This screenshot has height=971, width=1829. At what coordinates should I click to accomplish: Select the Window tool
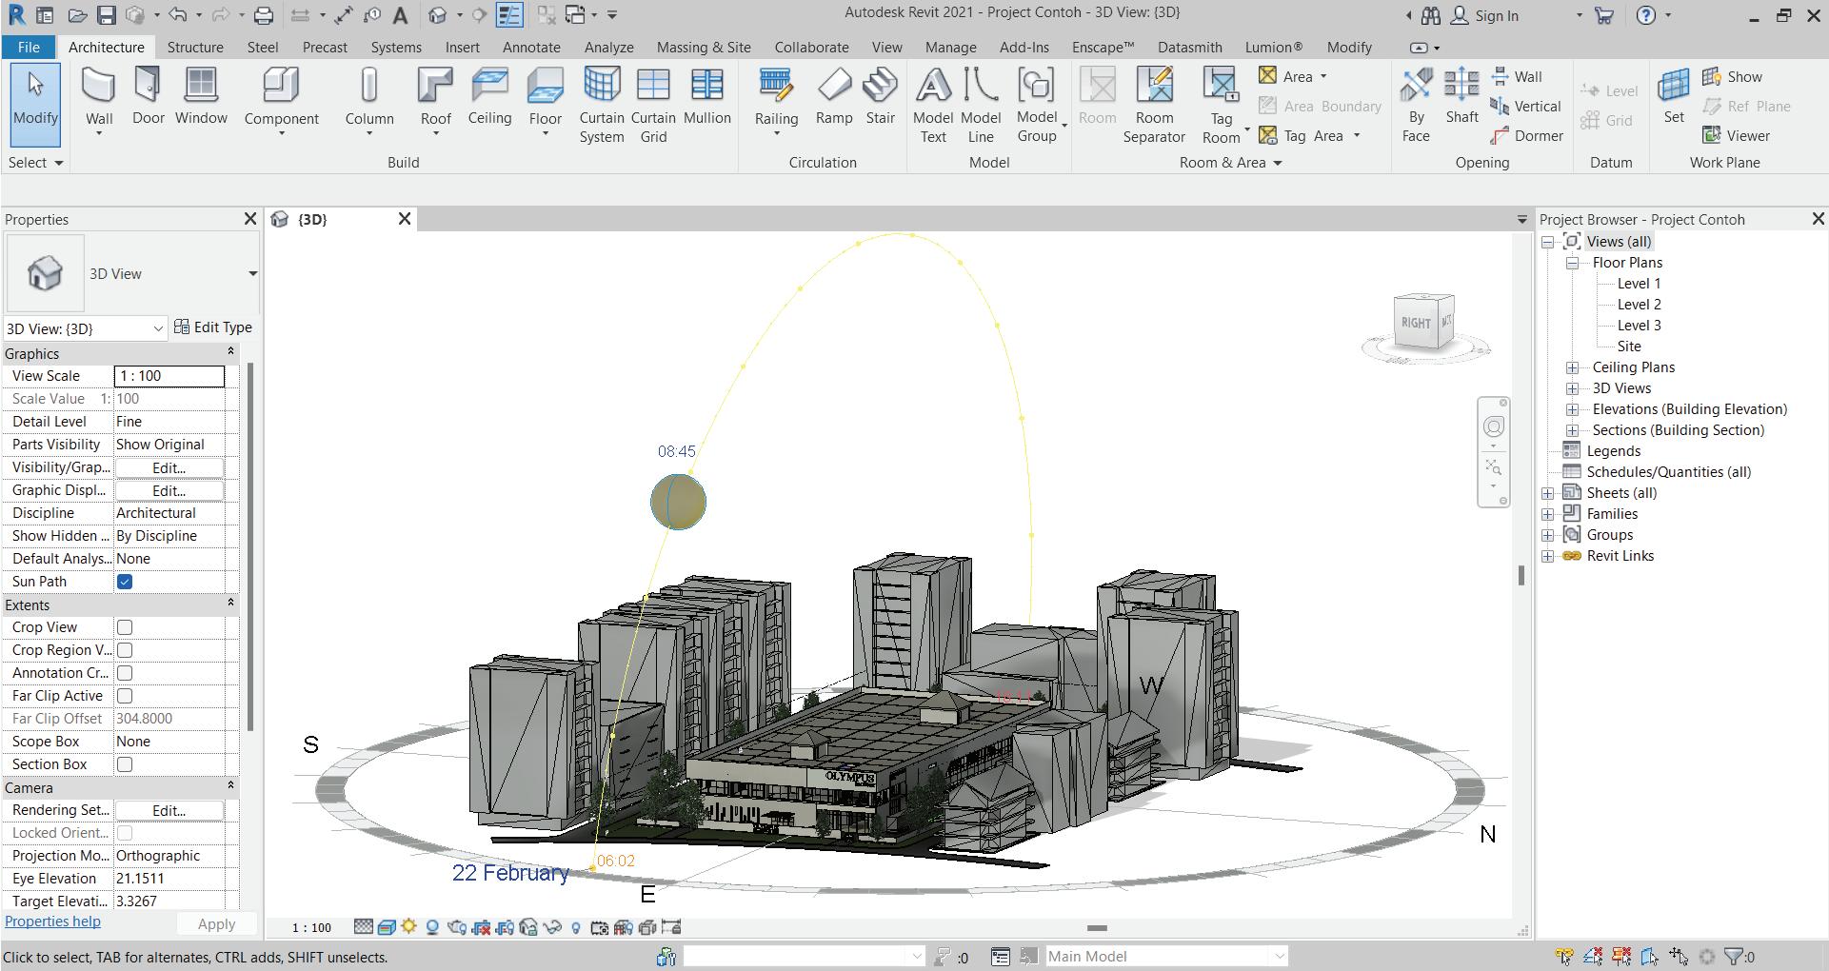[201, 97]
